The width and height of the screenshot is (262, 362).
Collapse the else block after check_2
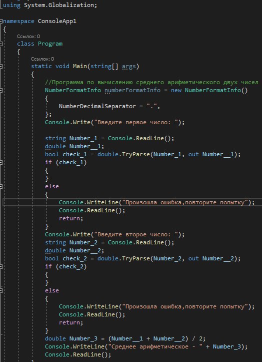click(x=1, y=291)
